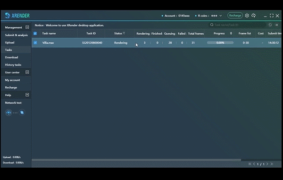This screenshot has height=180, width=283.
Task: Click the Cost column header
Action: coord(261,33)
